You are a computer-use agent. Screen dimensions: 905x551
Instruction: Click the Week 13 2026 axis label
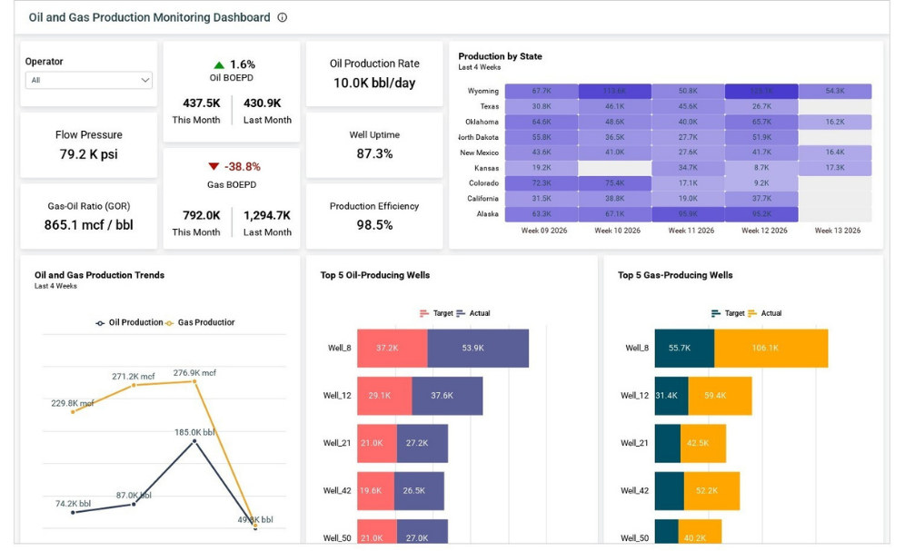837,231
